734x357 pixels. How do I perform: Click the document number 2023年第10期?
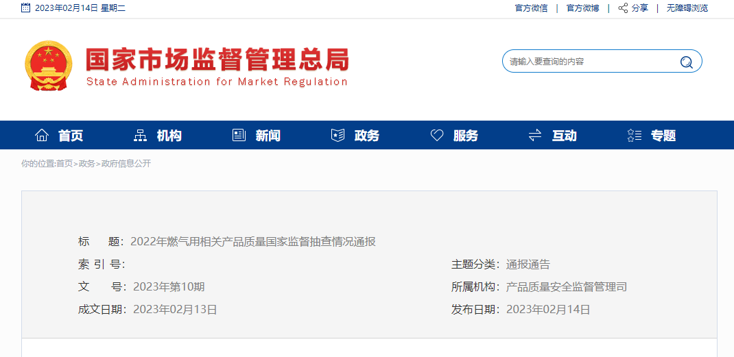[x=169, y=287]
